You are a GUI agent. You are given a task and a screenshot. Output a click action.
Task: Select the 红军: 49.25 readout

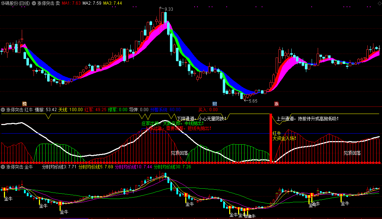[x=96, y=110]
